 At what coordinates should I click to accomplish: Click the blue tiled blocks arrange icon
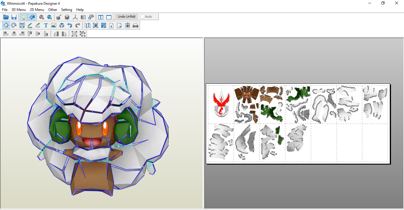tap(104, 25)
